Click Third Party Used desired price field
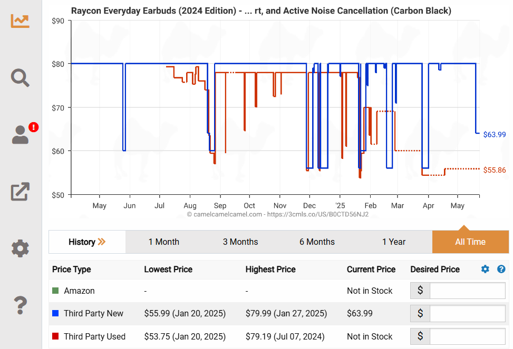The image size is (513, 349). click(x=467, y=336)
